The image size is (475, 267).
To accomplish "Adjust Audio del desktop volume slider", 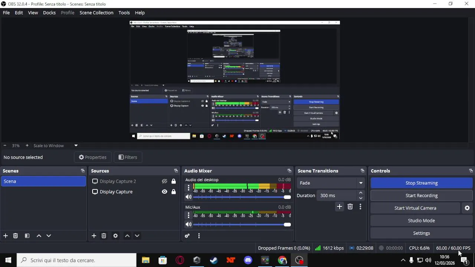I will pyautogui.click(x=242, y=197).
